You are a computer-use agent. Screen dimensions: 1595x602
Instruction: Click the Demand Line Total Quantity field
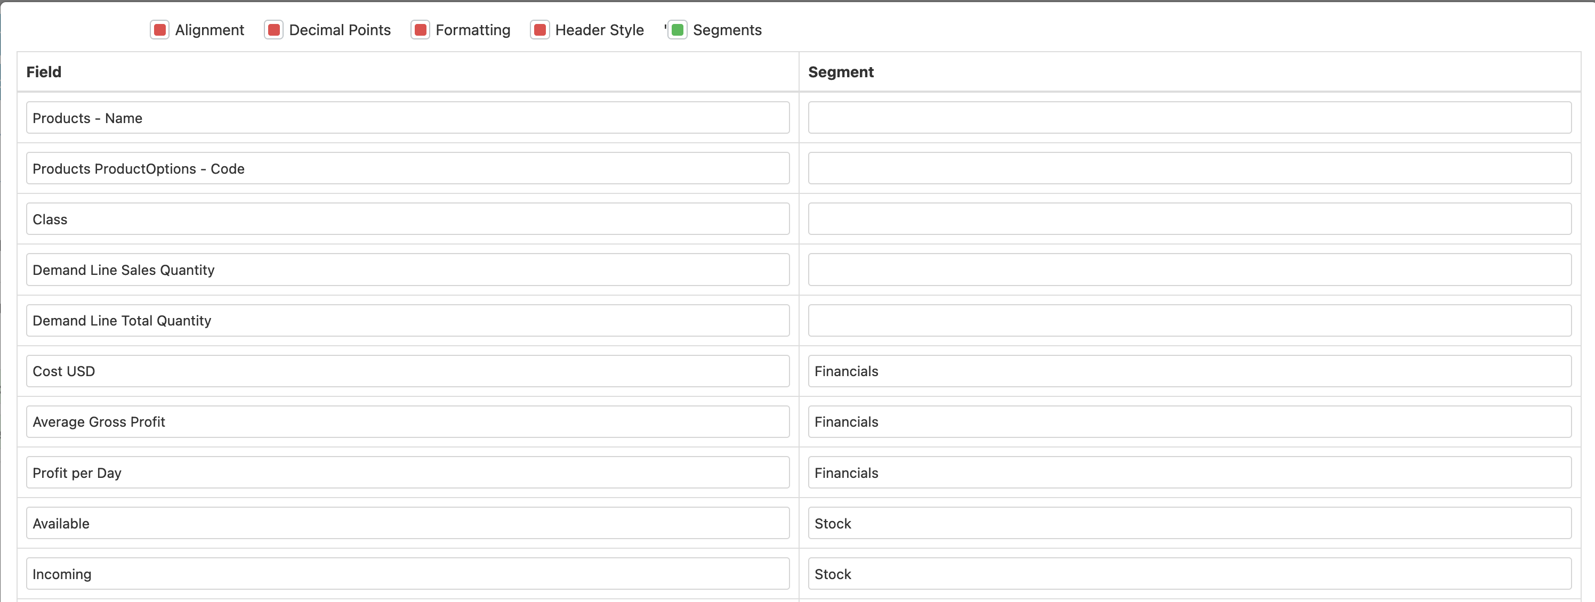pyautogui.click(x=407, y=320)
